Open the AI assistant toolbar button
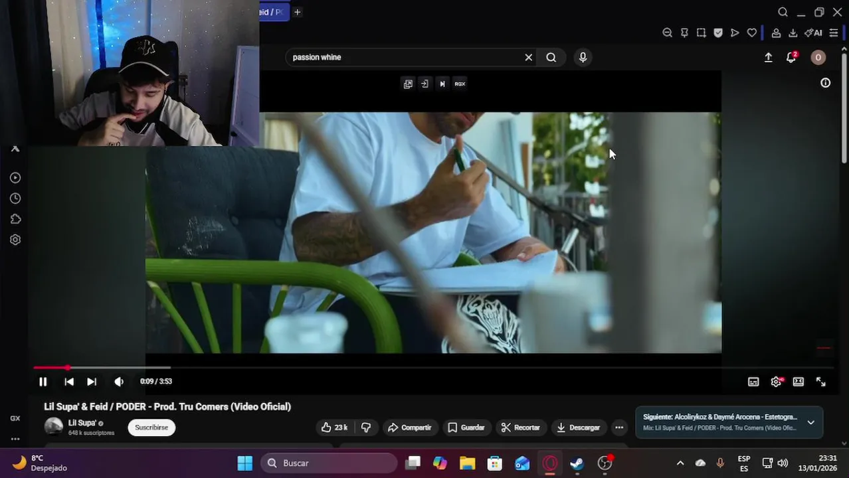849x478 pixels. (x=813, y=33)
